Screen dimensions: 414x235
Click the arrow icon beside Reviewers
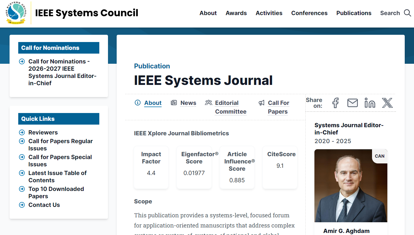[22, 132]
